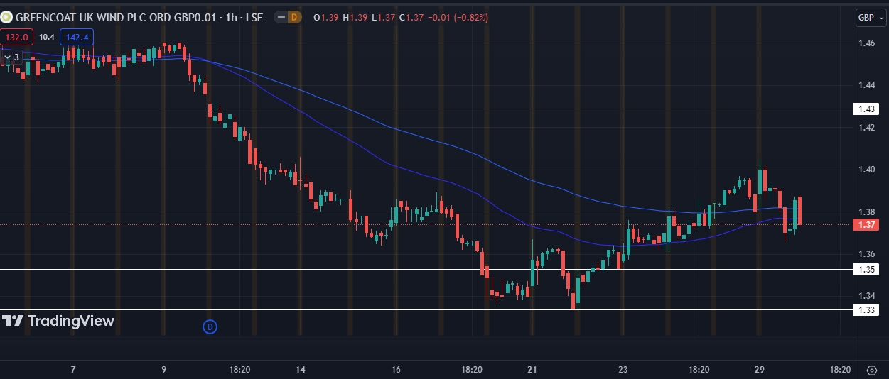Click date label 7 on time axis
The height and width of the screenshot is (379, 889).
73,370
